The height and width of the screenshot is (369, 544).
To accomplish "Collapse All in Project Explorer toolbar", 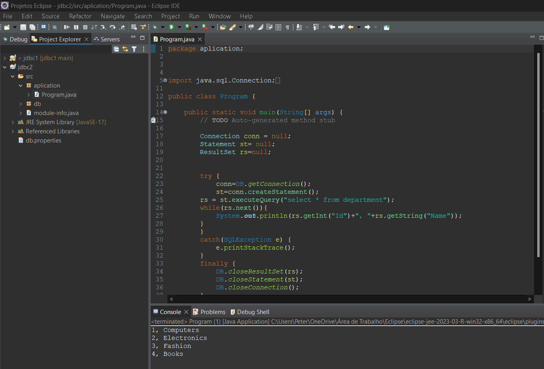I will (116, 49).
